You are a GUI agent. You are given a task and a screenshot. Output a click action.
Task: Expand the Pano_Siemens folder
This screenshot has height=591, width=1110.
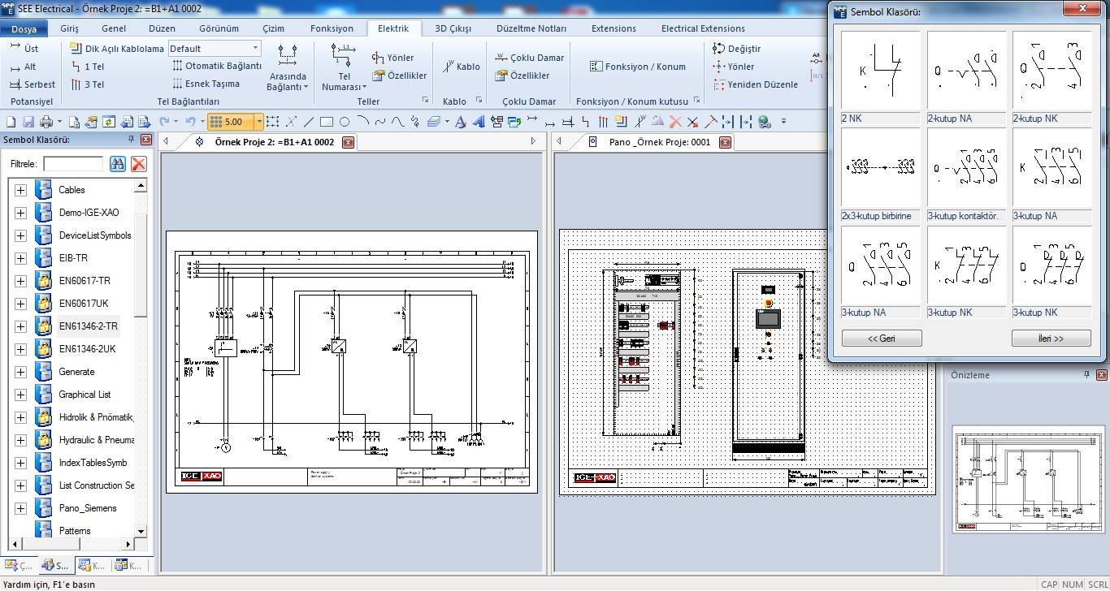(x=20, y=508)
